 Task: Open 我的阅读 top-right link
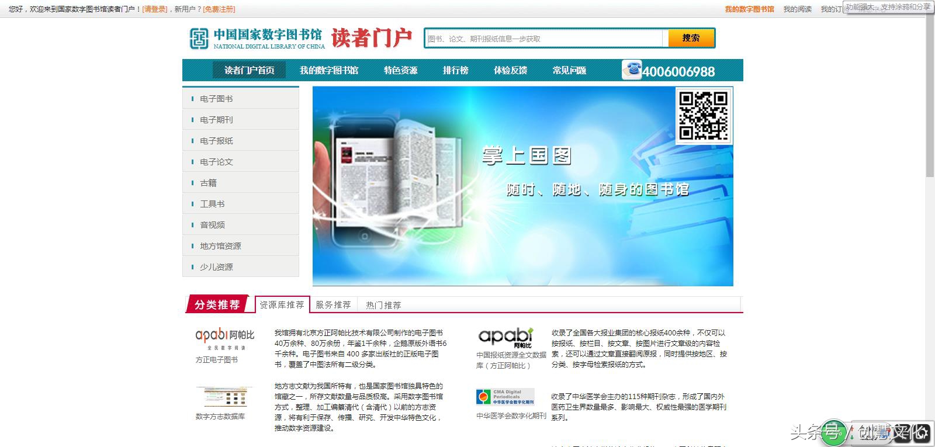click(x=797, y=9)
